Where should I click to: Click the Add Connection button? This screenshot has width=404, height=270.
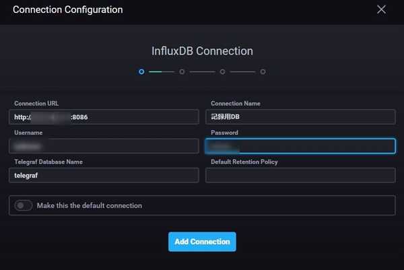click(202, 242)
